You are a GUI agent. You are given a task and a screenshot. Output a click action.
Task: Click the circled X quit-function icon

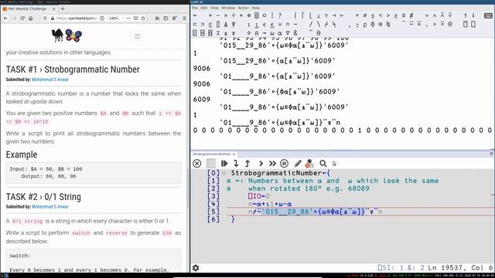point(197,163)
